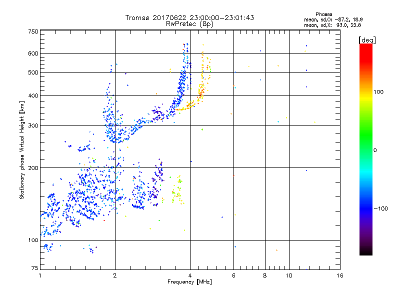Screen dimensions: 400x300
Task: Click the black bottom of the colorbar
Action: [x=365, y=252]
